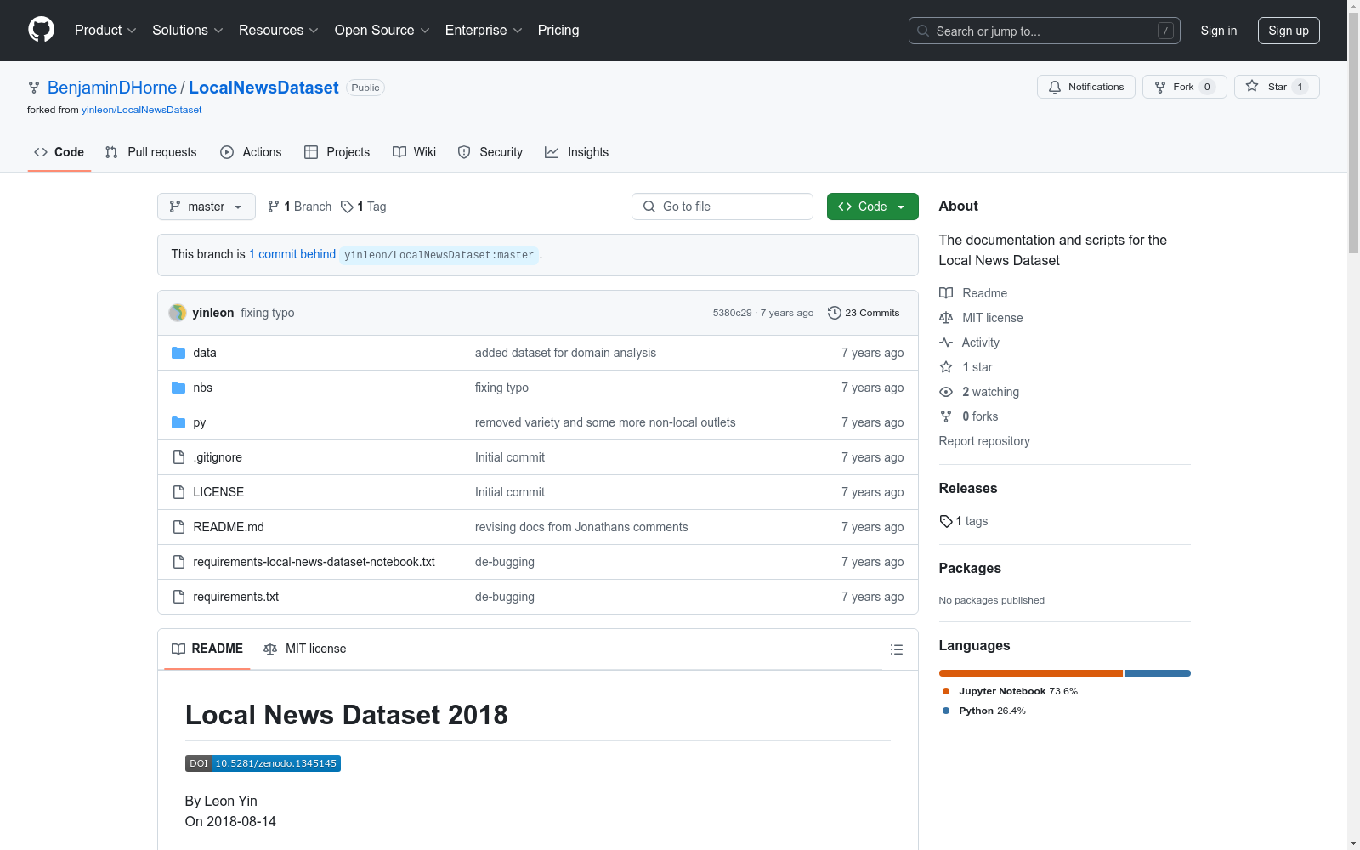The image size is (1360, 850).
Task: Click the Sign in link
Action: pyautogui.click(x=1219, y=31)
